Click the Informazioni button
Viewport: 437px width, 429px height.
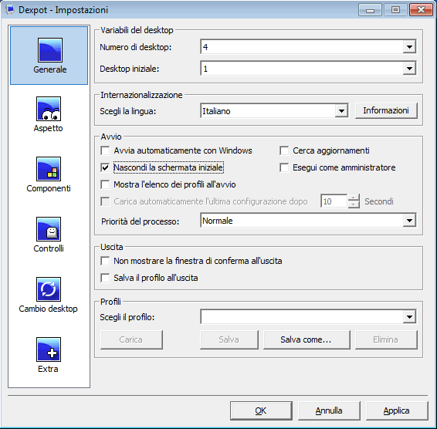[386, 110]
